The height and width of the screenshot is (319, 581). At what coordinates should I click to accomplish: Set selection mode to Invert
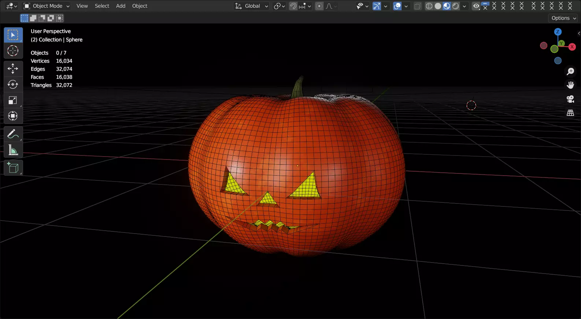51,18
